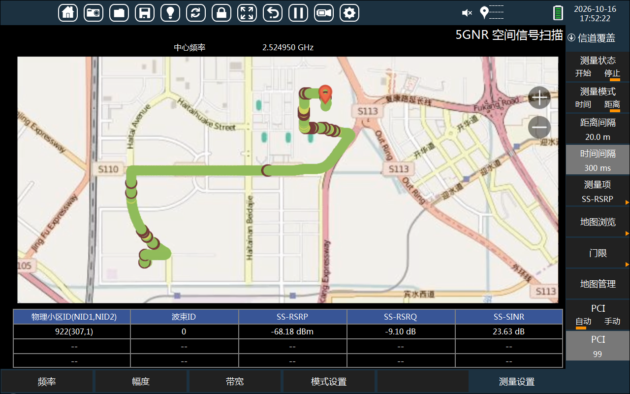
Task: Open settings gear icon
Action: [x=349, y=13]
